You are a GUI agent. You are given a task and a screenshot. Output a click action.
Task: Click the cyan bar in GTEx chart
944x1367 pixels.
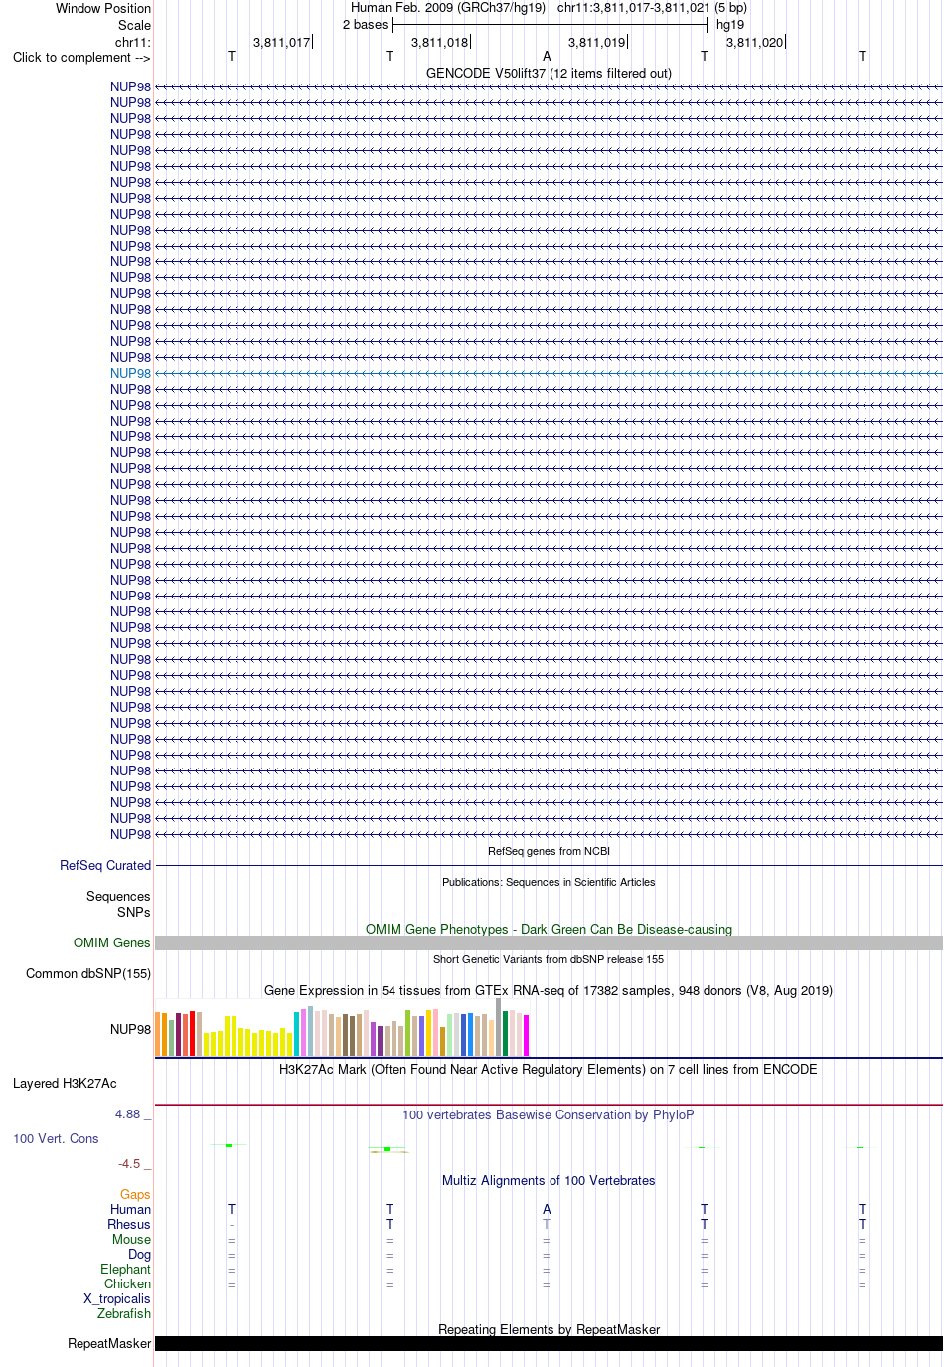[x=296, y=1033]
